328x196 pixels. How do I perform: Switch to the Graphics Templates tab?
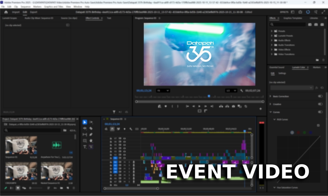coord(292,18)
